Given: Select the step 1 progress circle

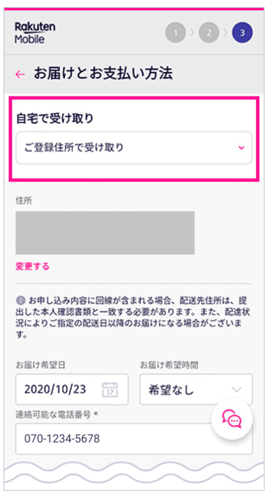Looking at the screenshot, I should (x=175, y=33).
